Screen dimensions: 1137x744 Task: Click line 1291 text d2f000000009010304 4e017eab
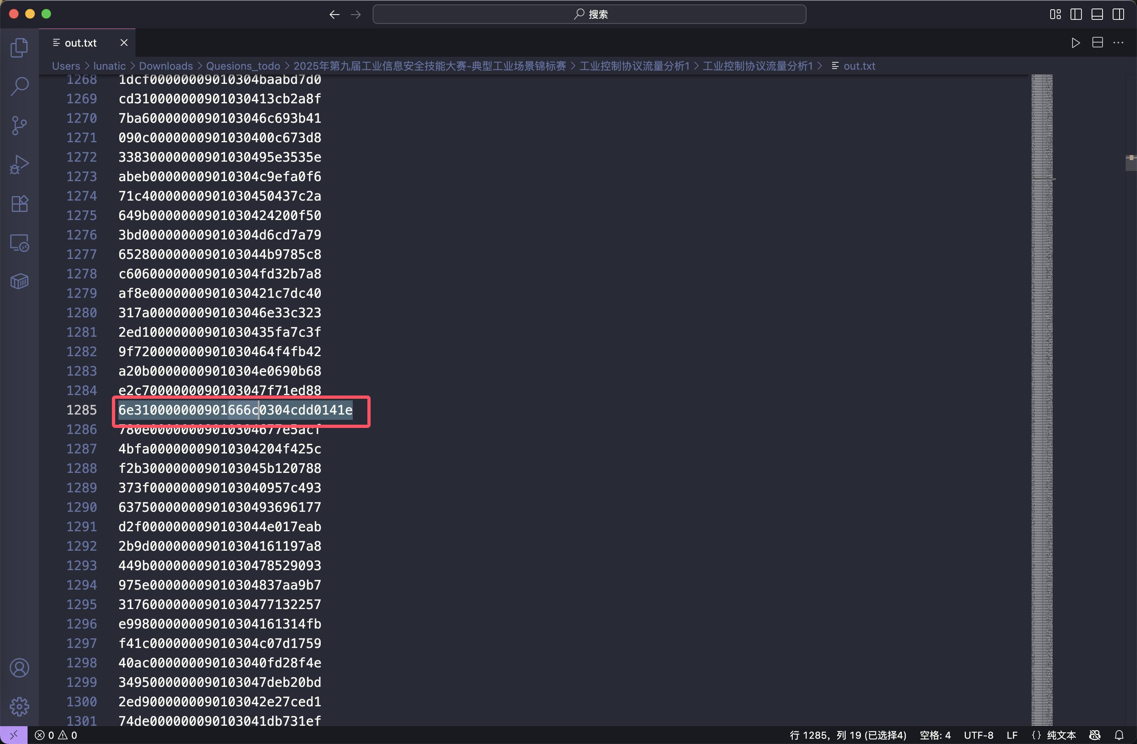coord(220,526)
